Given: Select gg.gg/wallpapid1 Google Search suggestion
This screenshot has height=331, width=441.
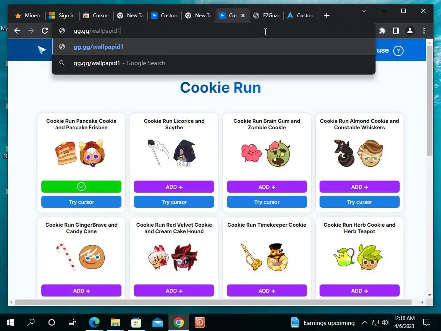Looking at the screenshot, I should [214, 63].
